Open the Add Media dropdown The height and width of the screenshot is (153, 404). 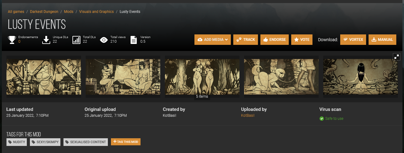213,40
